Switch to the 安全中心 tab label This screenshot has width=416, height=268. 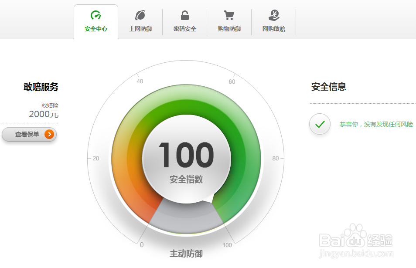point(96,29)
